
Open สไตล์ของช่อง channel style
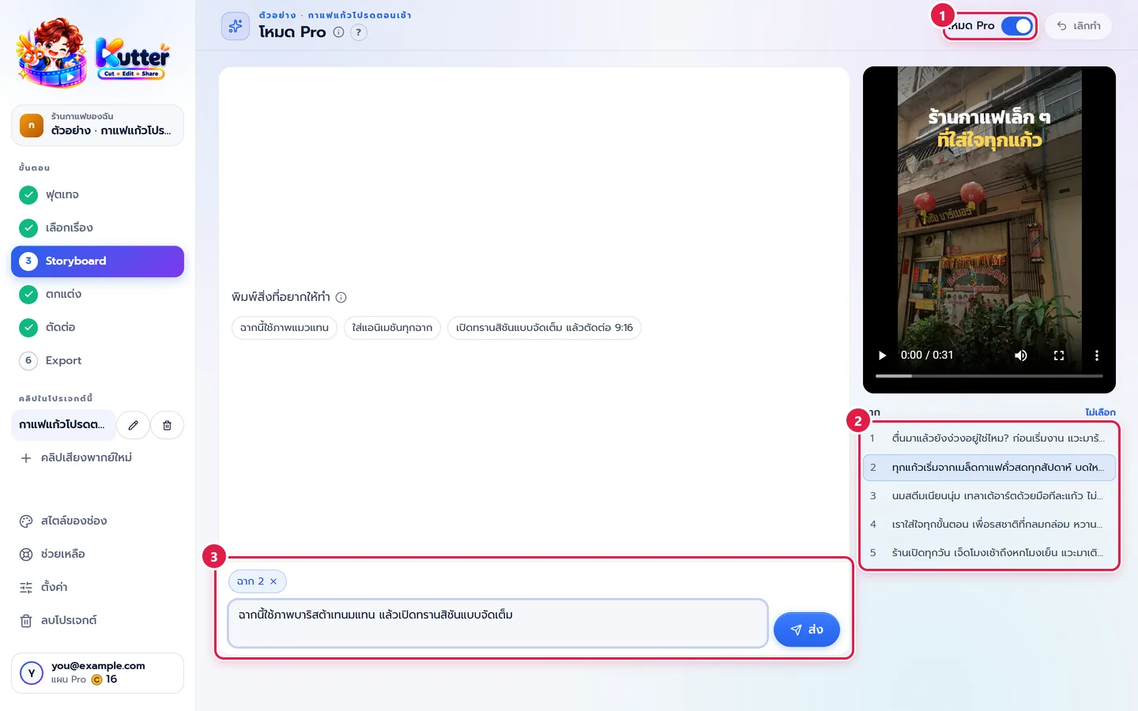[x=97, y=521]
